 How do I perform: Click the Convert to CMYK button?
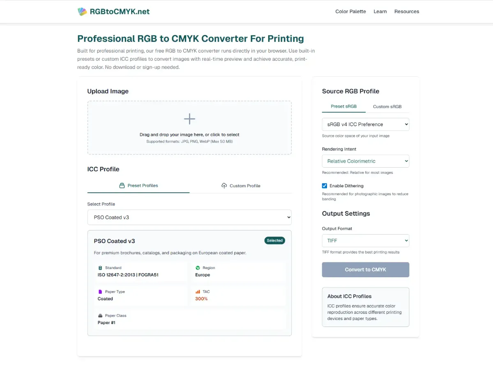(365, 269)
